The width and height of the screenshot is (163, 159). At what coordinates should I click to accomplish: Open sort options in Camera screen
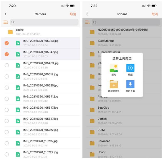(x=6, y=22)
